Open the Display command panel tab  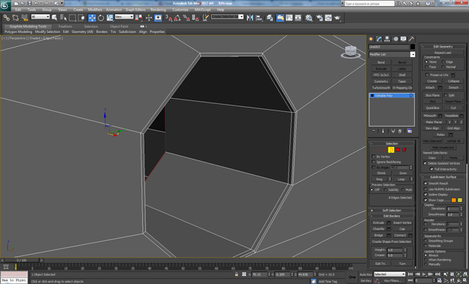click(x=404, y=39)
